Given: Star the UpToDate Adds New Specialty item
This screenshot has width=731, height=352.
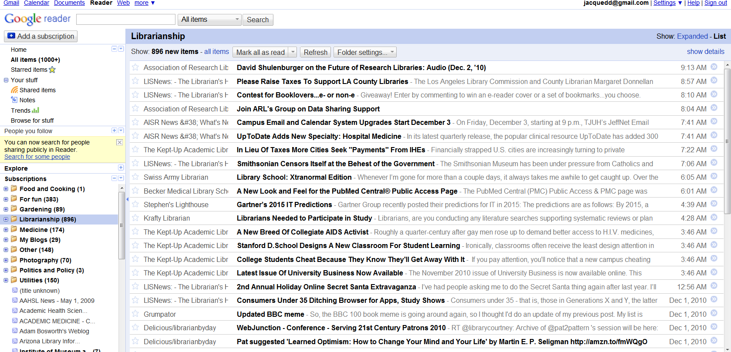Looking at the screenshot, I should pyautogui.click(x=135, y=136).
